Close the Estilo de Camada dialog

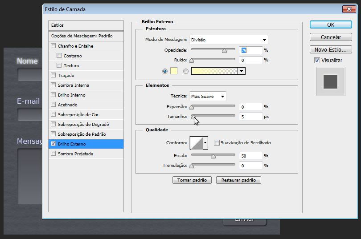coord(349,9)
